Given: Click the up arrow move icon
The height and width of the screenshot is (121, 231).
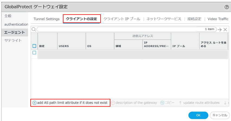Looking at the screenshot, I should click(x=180, y=103).
